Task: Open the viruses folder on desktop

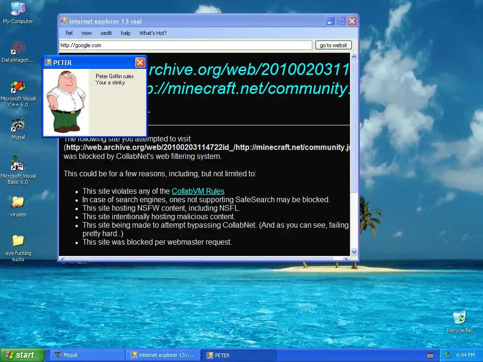Action: (18, 206)
